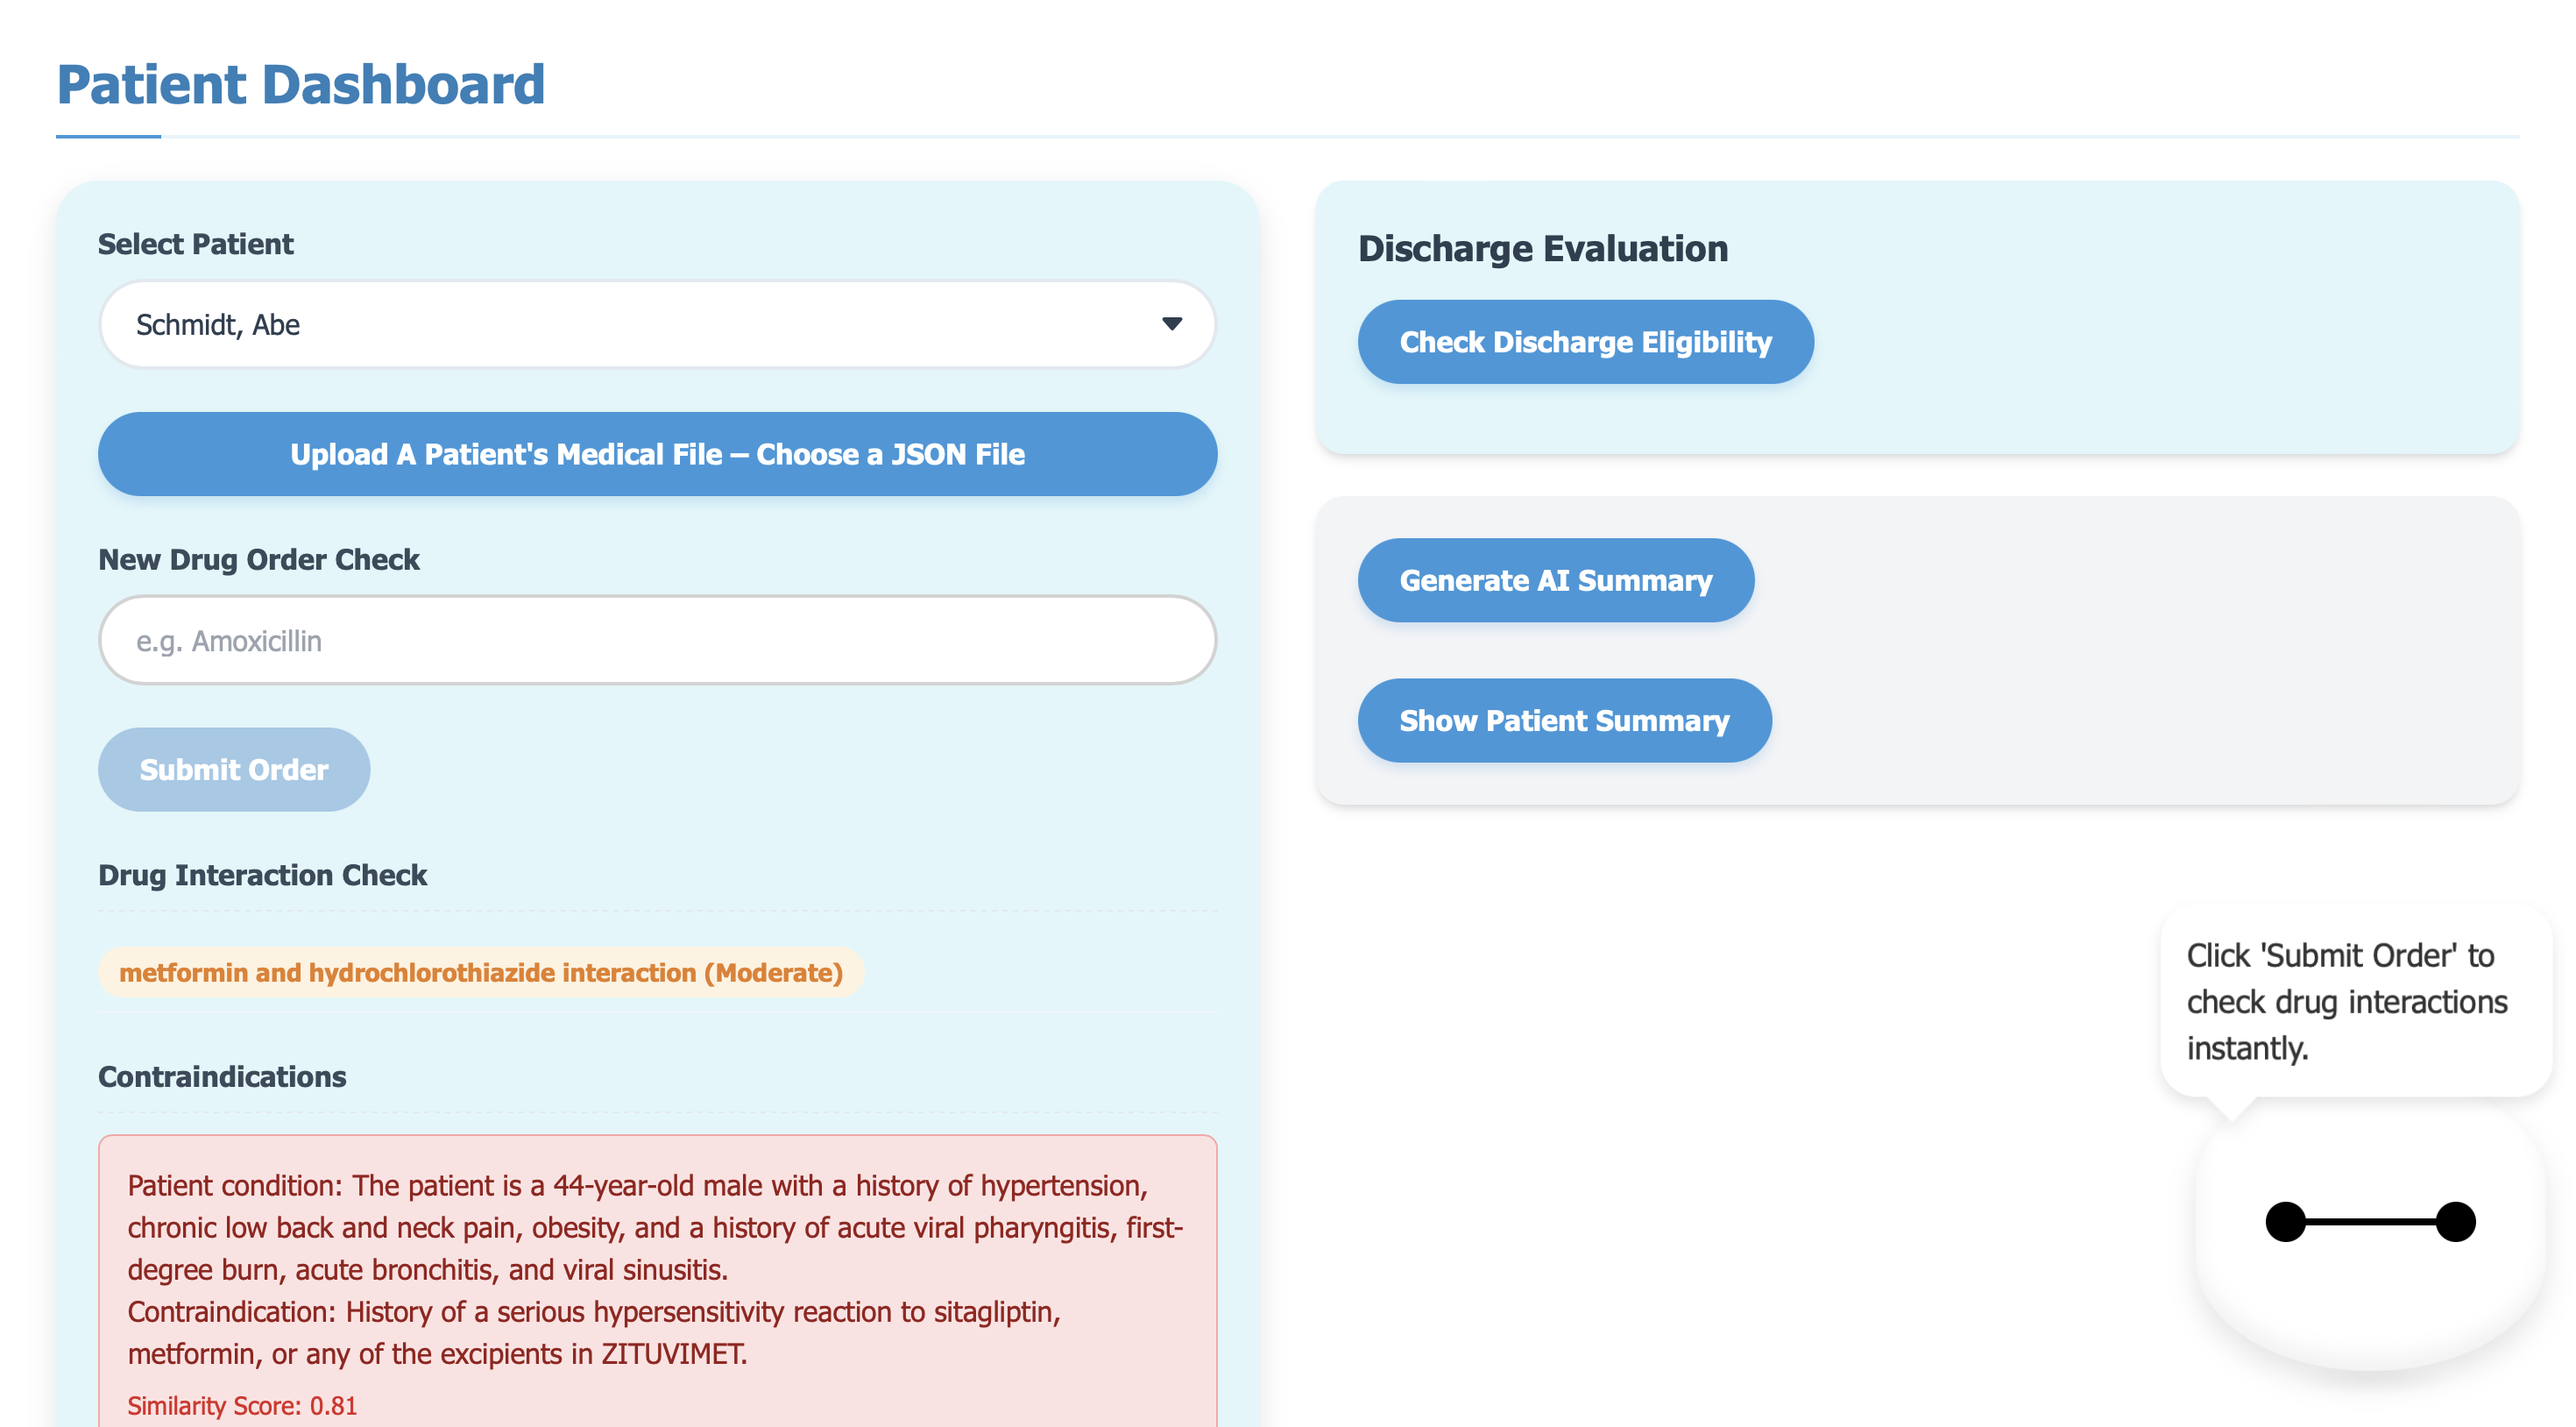
Task: Open the Select Patient dropdown arrow
Action: tap(1171, 324)
